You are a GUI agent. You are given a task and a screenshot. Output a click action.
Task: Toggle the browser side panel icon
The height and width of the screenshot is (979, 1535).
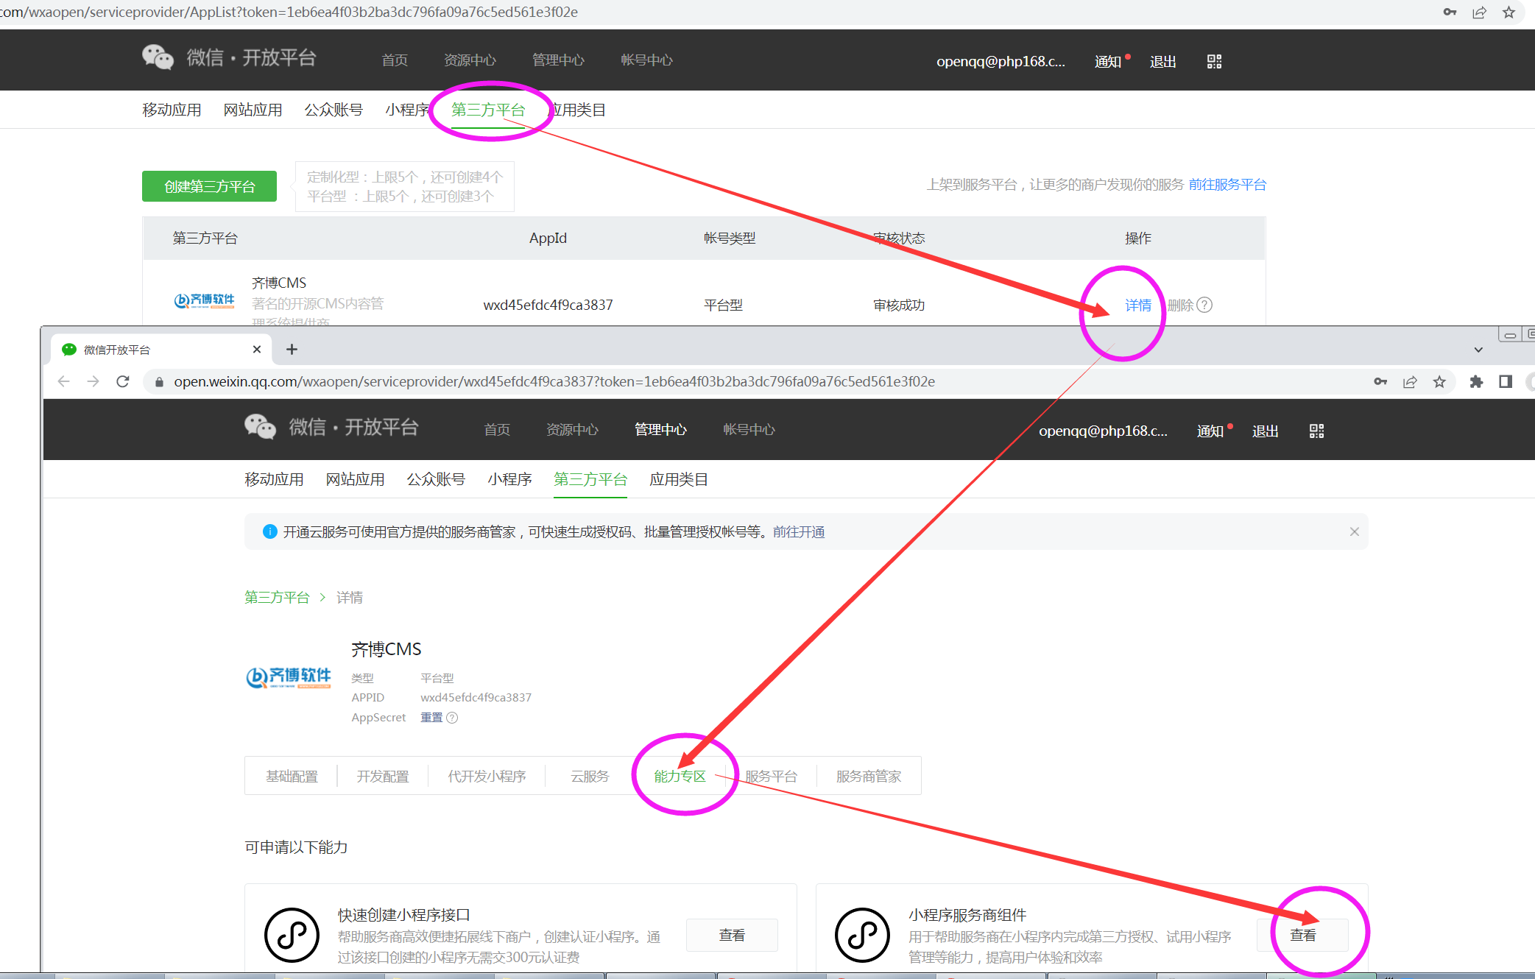1505,381
